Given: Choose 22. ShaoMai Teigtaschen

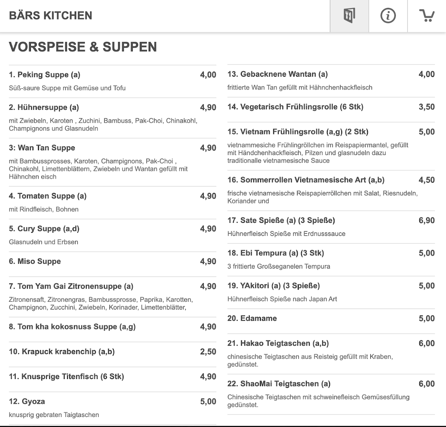Looking at the screenshot, I should click(331, 394).
